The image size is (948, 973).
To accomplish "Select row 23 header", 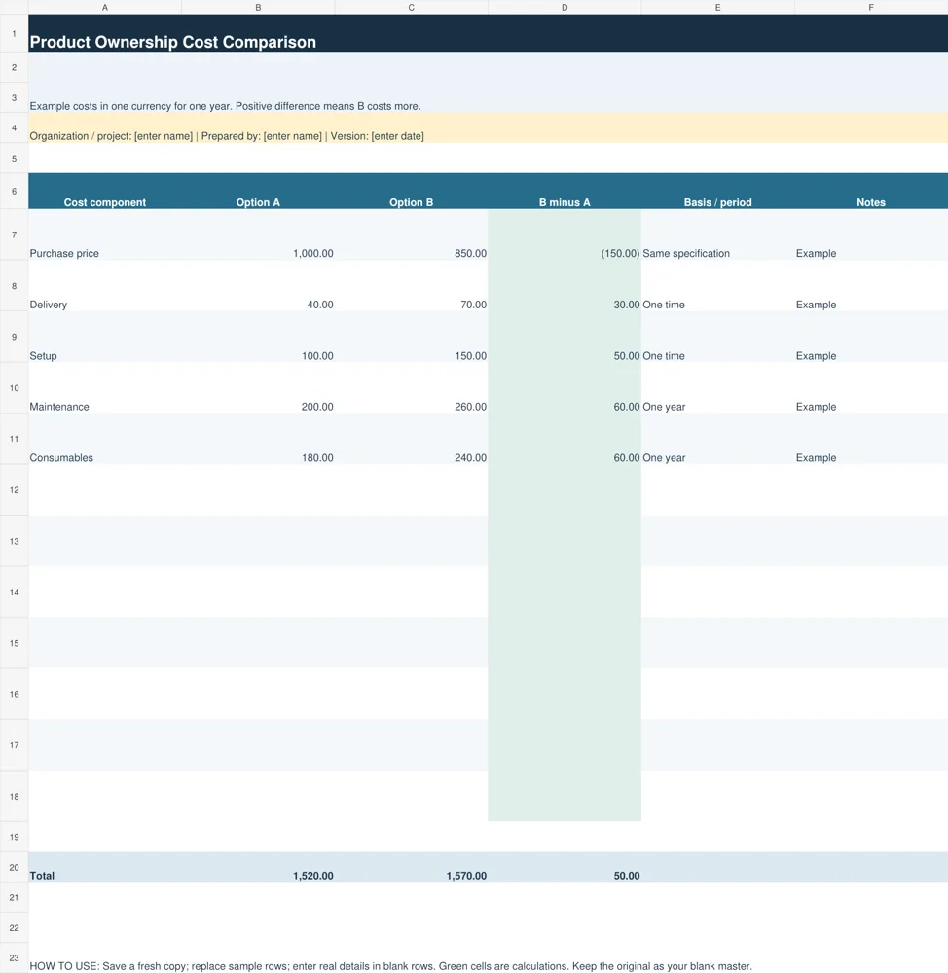I will (x=14, y=958).
